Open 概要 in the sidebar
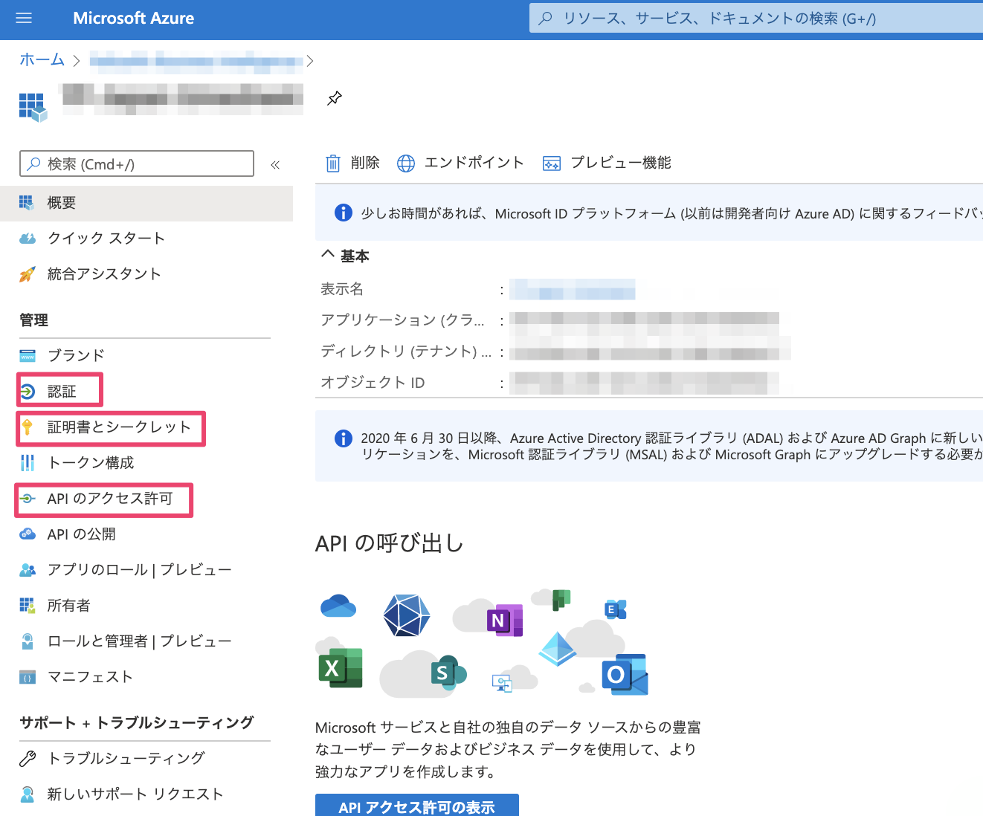The image size is (983, 816). coord(146,203)
